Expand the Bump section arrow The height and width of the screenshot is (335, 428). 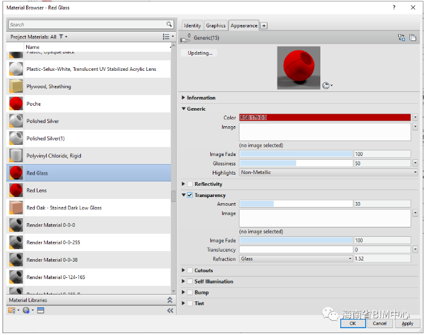point(184,293)
